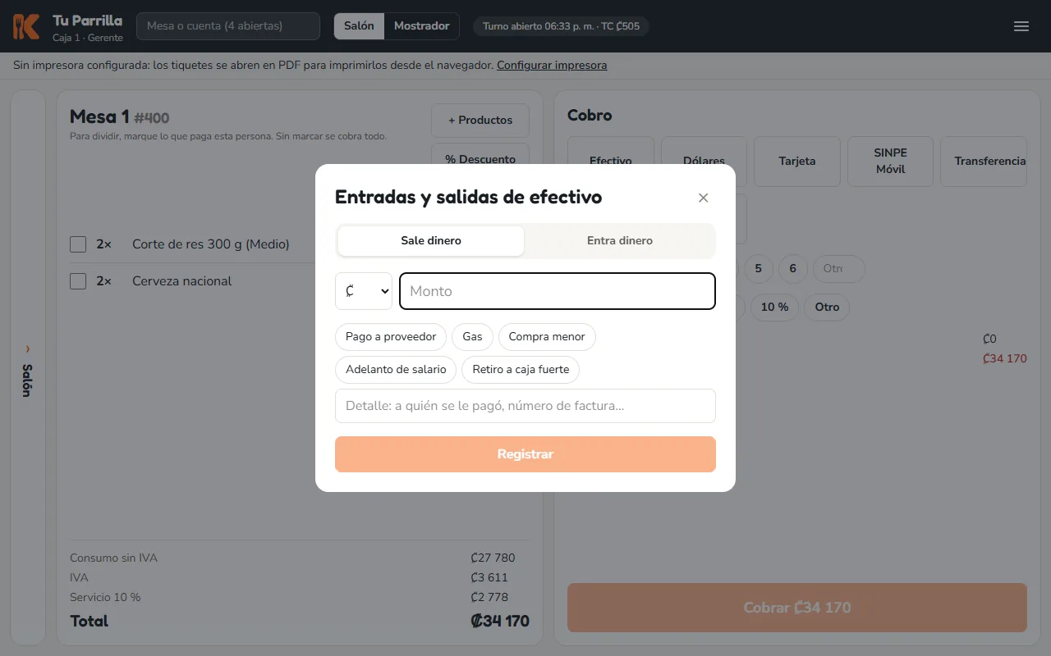Click the Otro tip option

827,307
